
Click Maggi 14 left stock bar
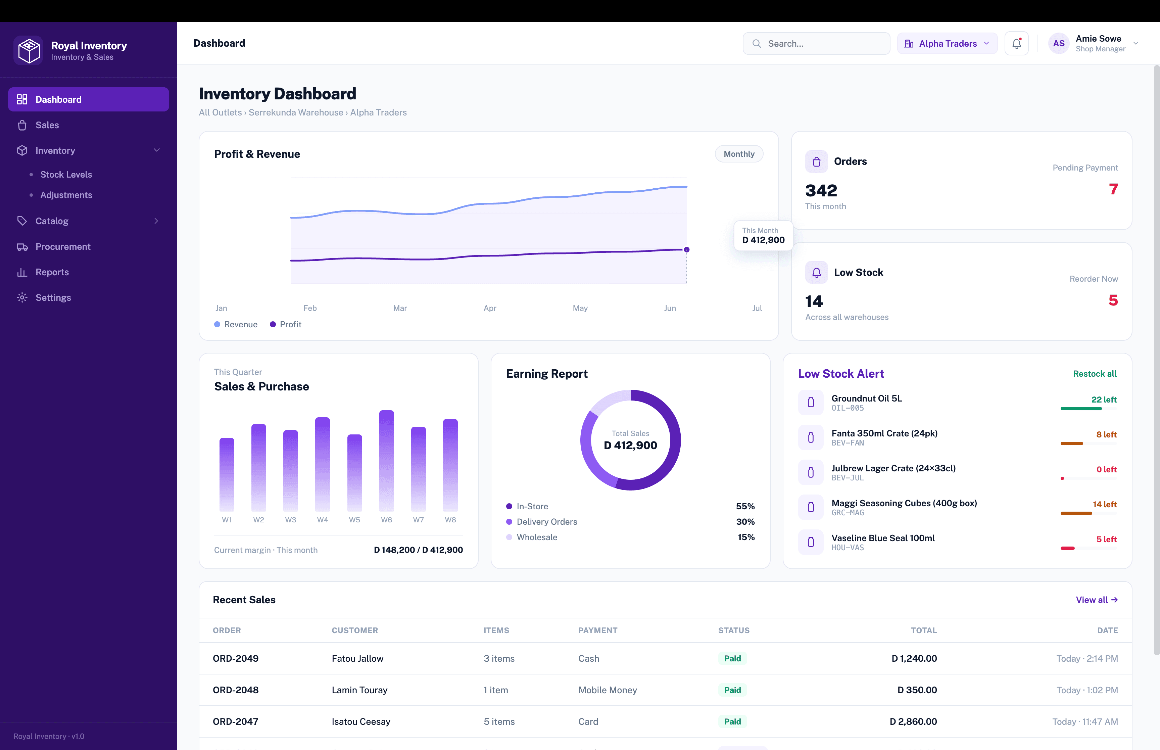point(1089,513)
